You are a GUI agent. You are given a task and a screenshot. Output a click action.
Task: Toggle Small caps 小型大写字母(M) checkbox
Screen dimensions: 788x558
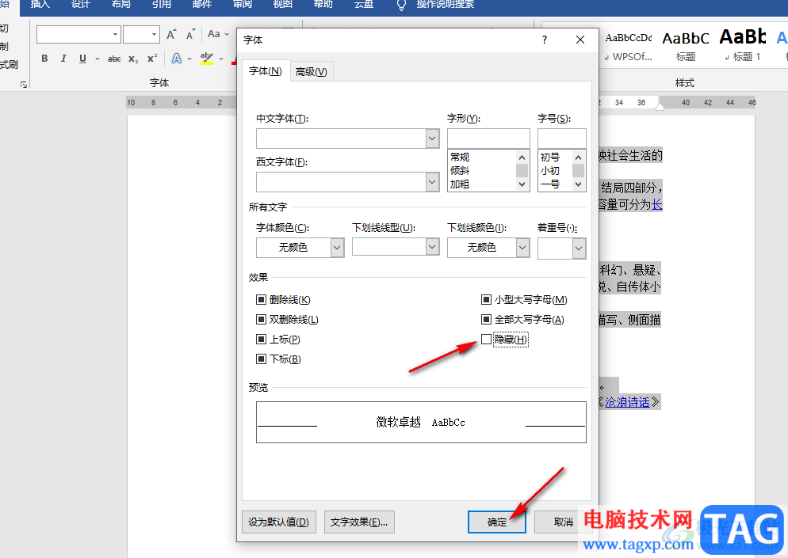coord(486,299)
